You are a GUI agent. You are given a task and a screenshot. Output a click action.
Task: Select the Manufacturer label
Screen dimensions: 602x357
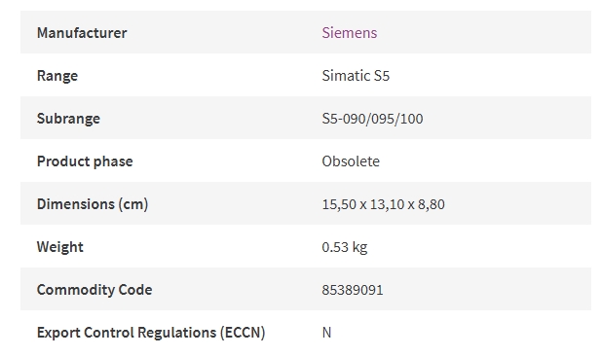coord(82,33)
